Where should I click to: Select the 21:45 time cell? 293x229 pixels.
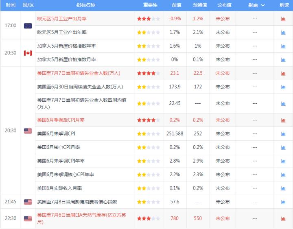[11, 202]
